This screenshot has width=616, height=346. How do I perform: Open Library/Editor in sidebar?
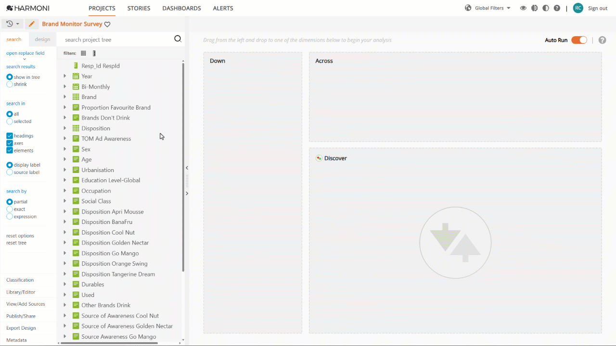coord(21,292)
